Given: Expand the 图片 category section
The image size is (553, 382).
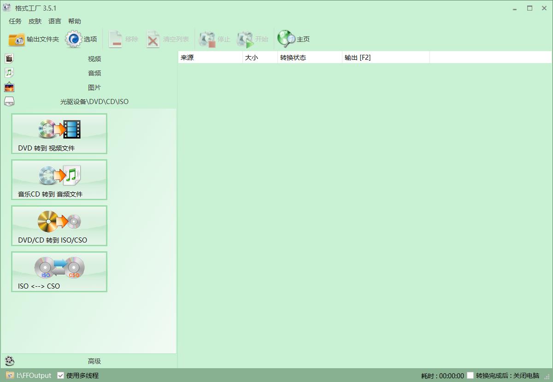Looking at the screenshot, I should 94,87.
